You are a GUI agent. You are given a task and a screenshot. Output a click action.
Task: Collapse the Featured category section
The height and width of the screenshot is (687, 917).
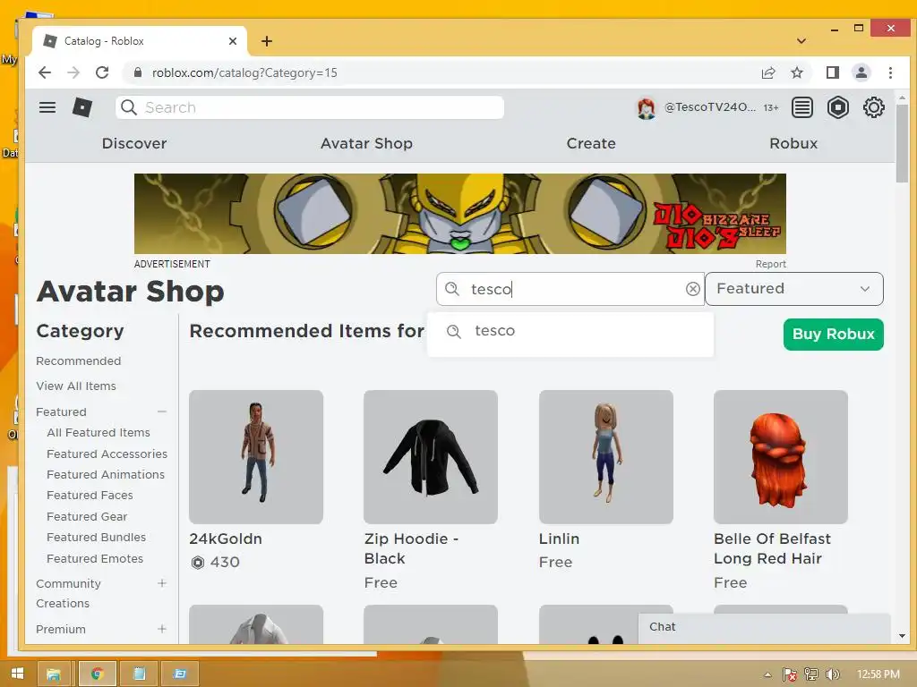tap(162, 411)
